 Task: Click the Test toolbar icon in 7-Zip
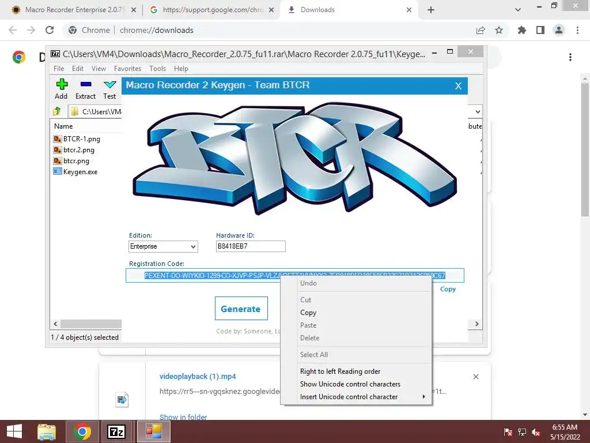tap(109, 89)
